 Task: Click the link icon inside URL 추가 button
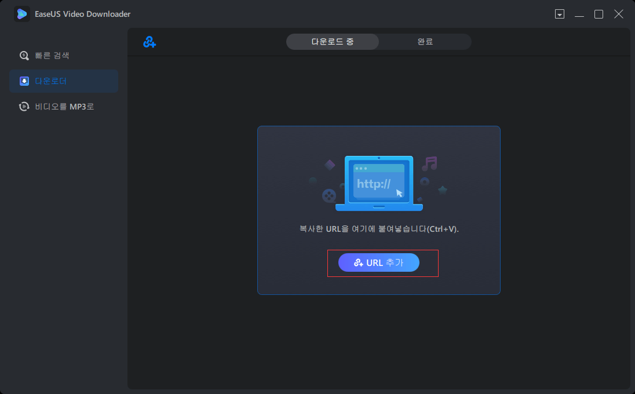click(359, 263)
